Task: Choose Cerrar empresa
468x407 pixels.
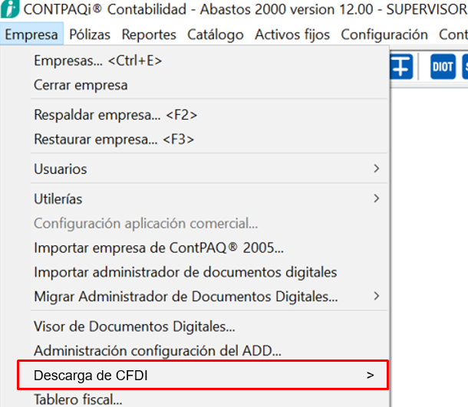Action: click(x=81, y=85)
